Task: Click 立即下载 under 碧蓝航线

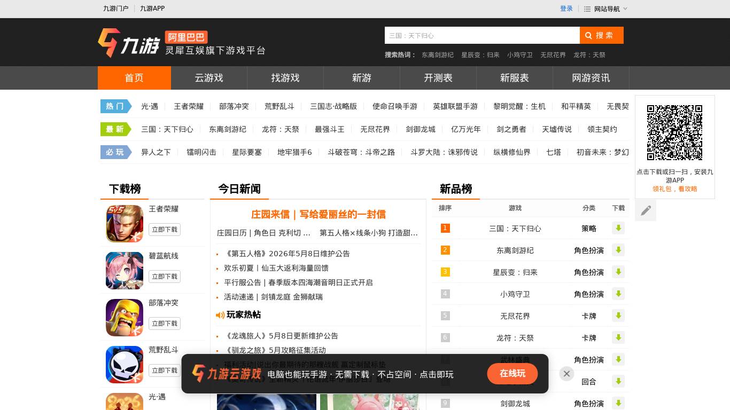Action: point(165,277)
